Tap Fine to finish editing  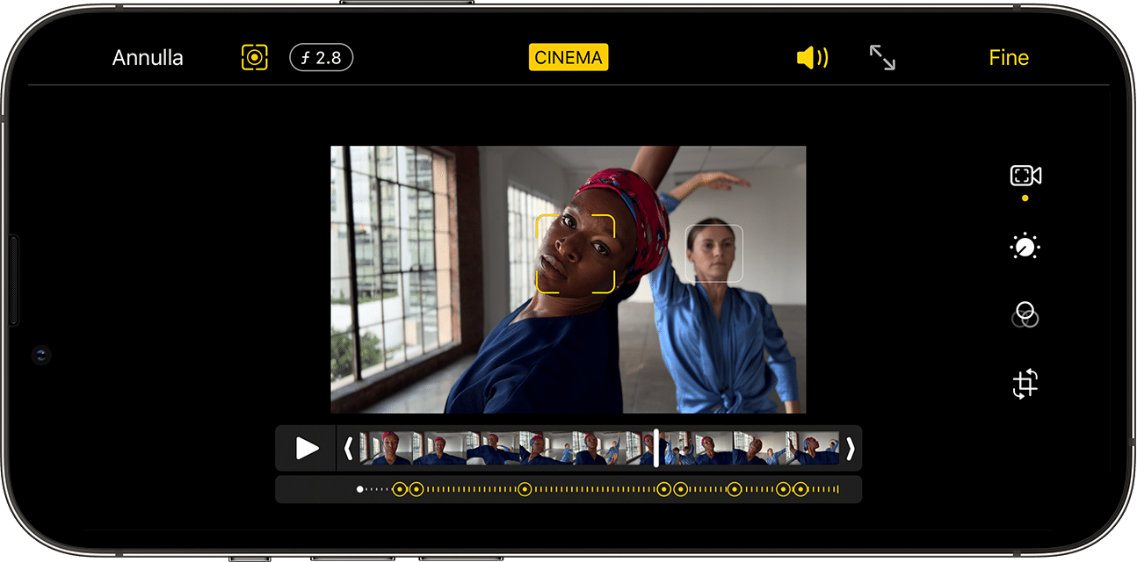click(1008, 58)
